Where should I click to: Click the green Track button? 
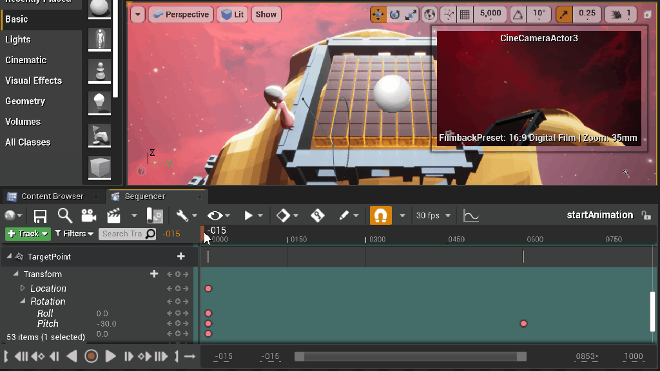pyautogui.click(x=28, y=234)
